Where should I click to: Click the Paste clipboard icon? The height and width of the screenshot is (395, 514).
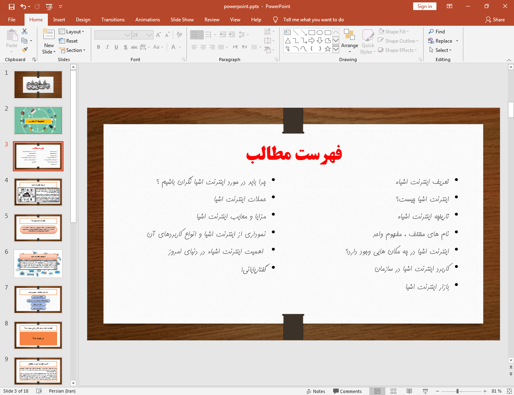12,36
